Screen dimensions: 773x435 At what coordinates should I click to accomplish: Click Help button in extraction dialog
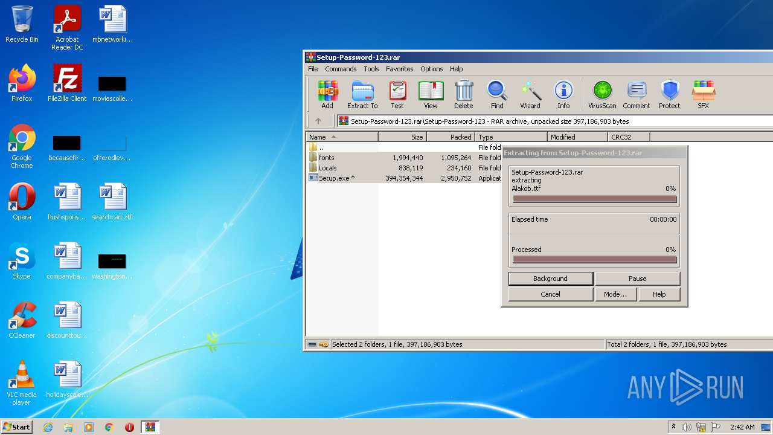click(x=659, y=294)
